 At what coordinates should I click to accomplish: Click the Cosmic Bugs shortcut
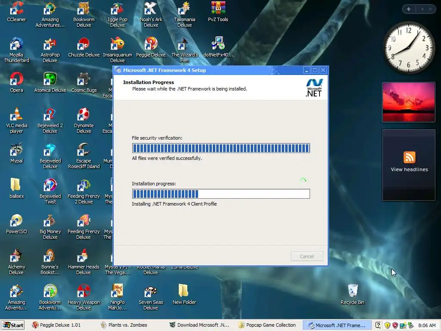click(x=84, y=79)
